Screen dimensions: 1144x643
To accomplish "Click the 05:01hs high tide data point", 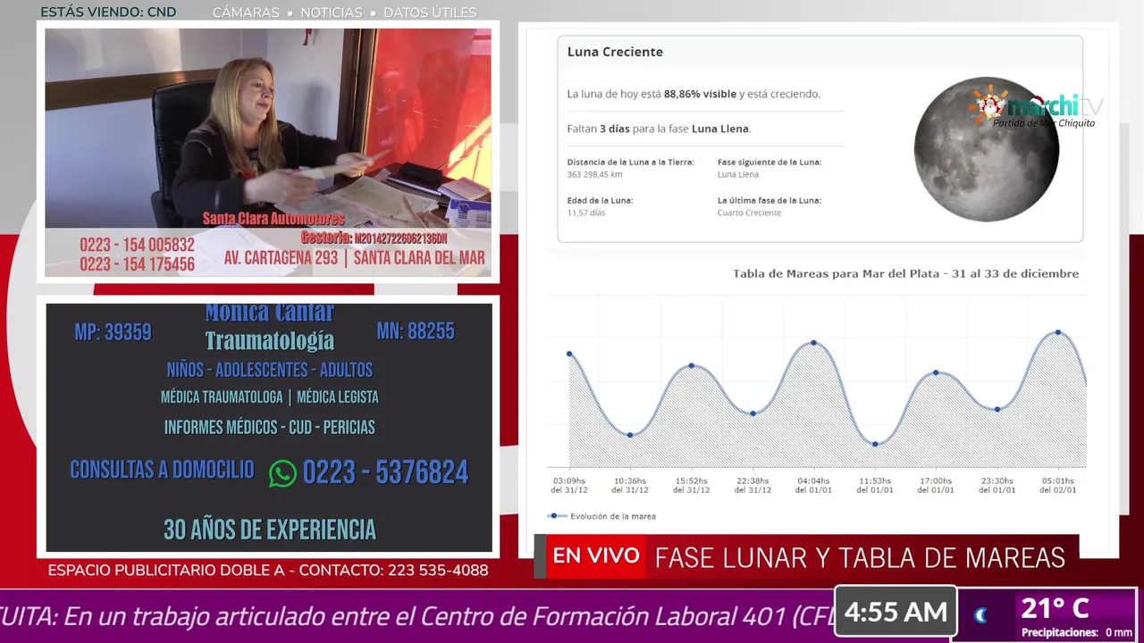I will pyautogui.click(x=1058, y=332).
